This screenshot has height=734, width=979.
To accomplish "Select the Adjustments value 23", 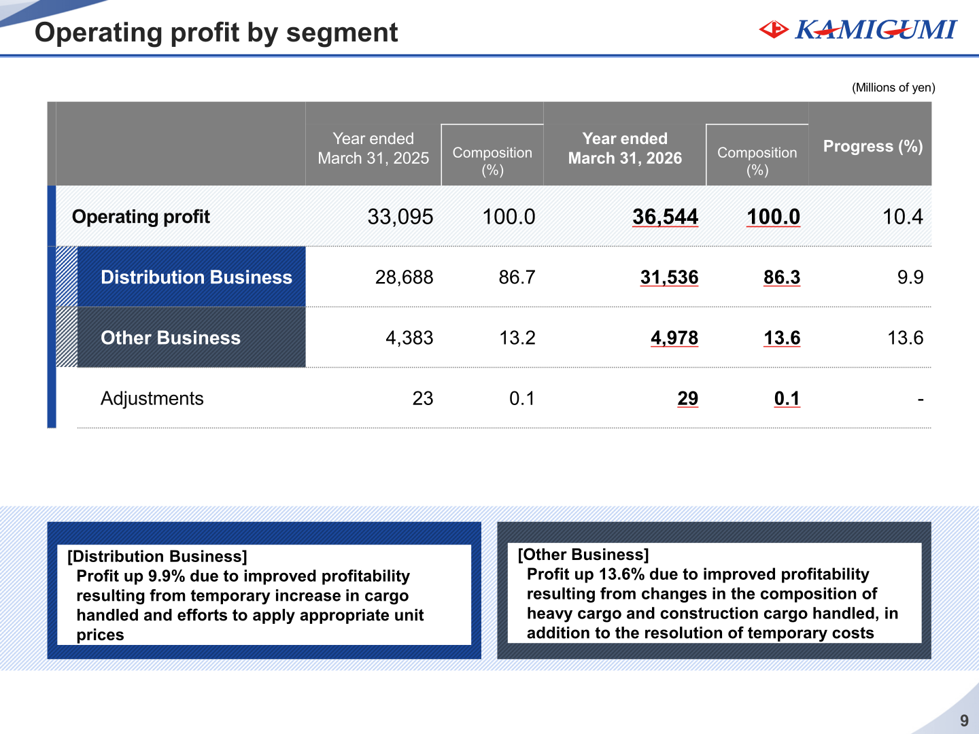I will click(423, 398).
